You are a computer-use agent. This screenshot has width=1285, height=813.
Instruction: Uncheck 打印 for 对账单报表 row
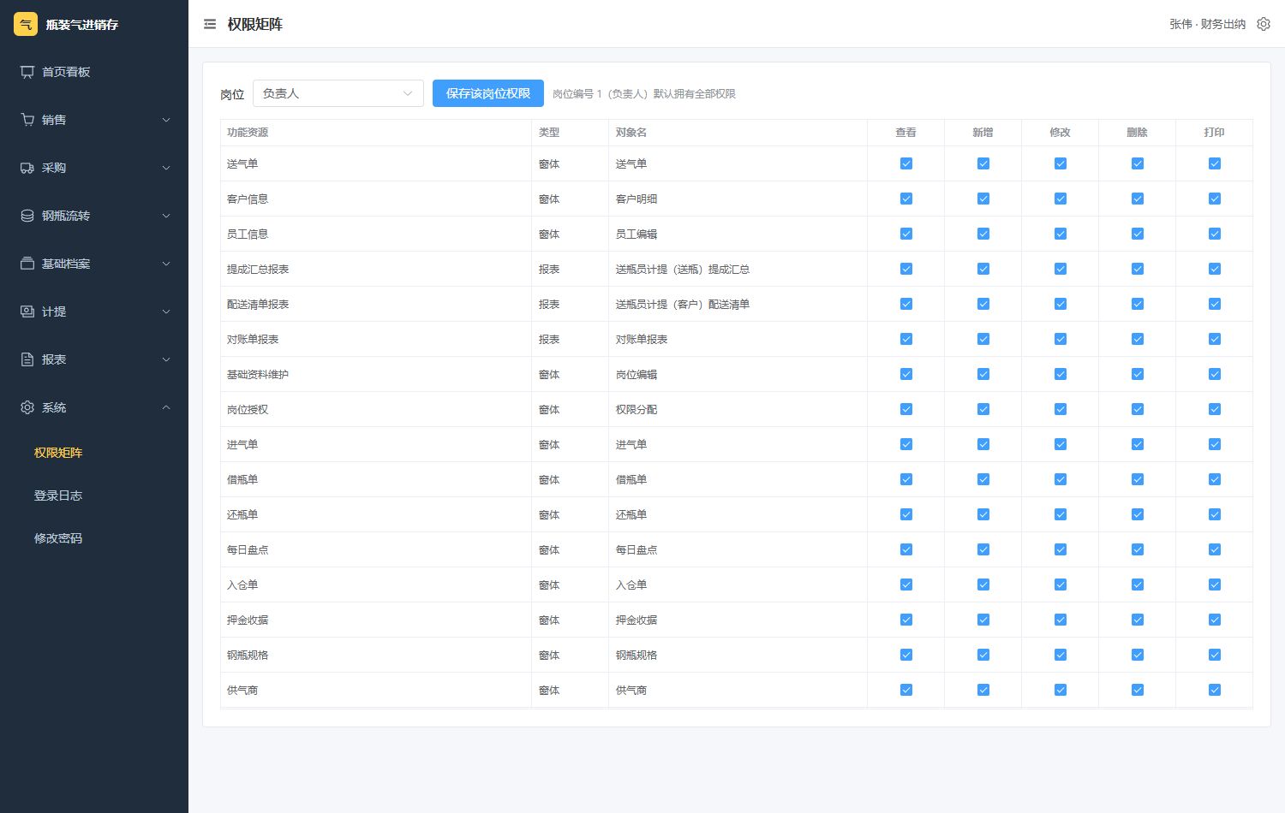pyautogui.click(x=1215, y=339)
